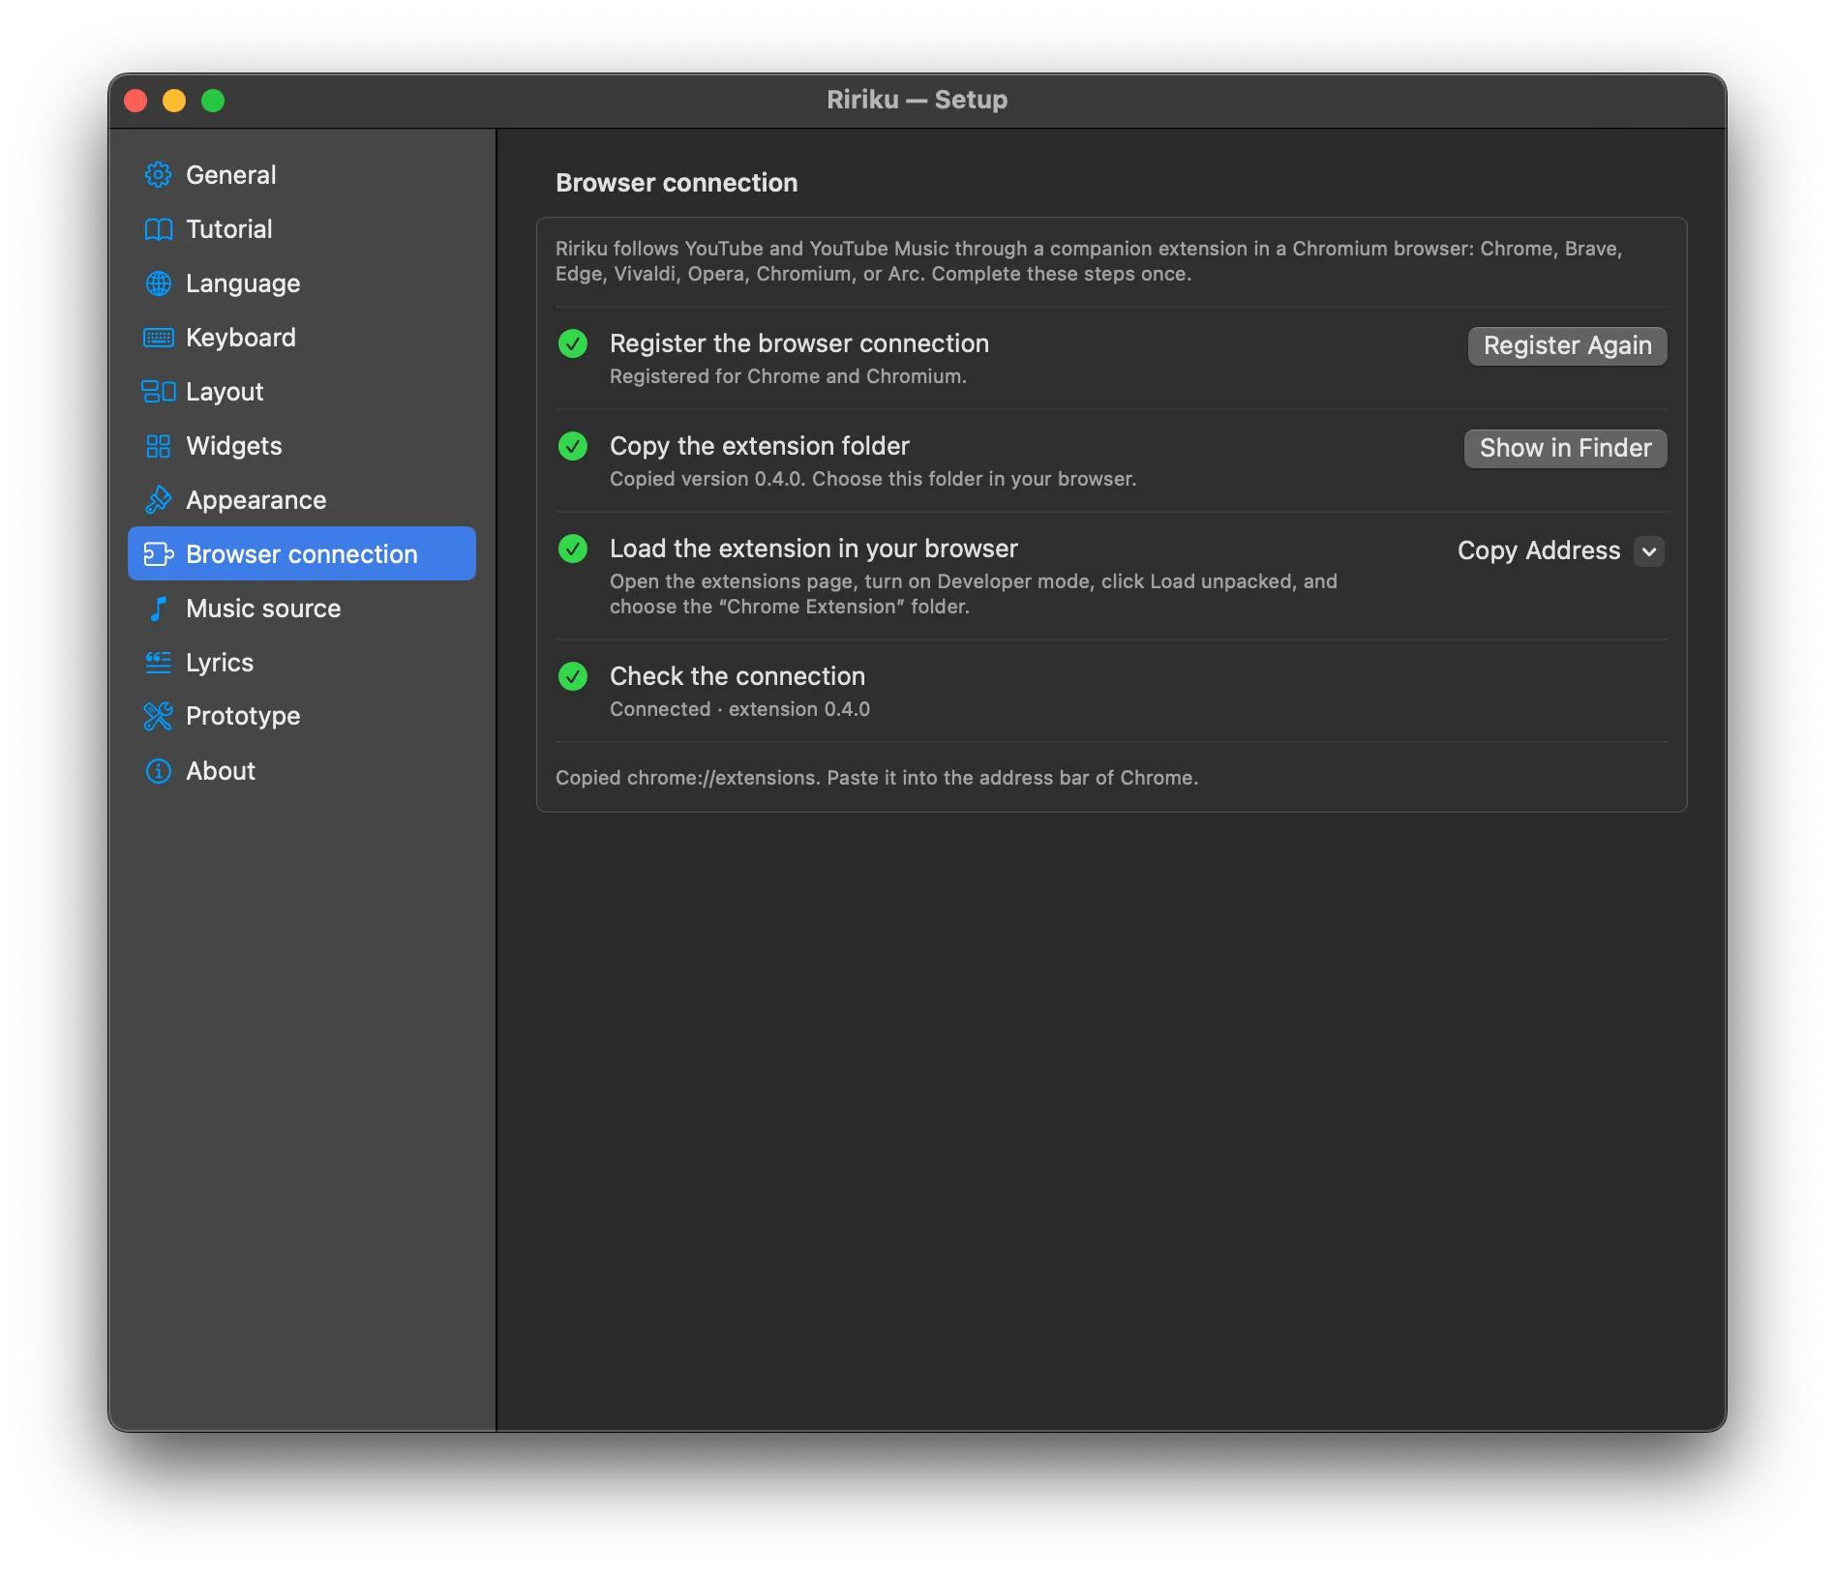Select Browser connection in sidebar
Viewport: 1835px width, 1575px height.
302,554
